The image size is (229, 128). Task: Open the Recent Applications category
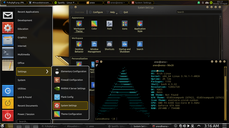(x=34, y=12)
